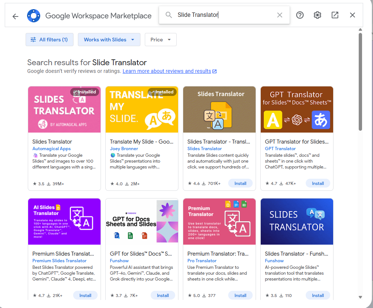This screenshot has height=308, width=373.
Task: Navigate back with the back arrow
Action: 15,15
